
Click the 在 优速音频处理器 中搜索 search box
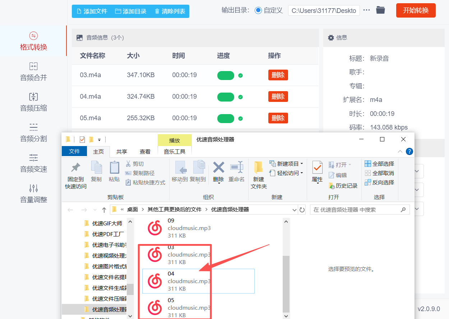click(360, 210)
